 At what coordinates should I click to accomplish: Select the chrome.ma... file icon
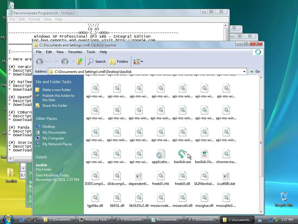pyautogui.click(x=226, y=154)
